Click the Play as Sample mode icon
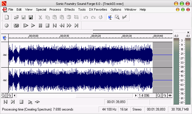The image size is (192, 114). pyautogui.click(x=37, y=102)
